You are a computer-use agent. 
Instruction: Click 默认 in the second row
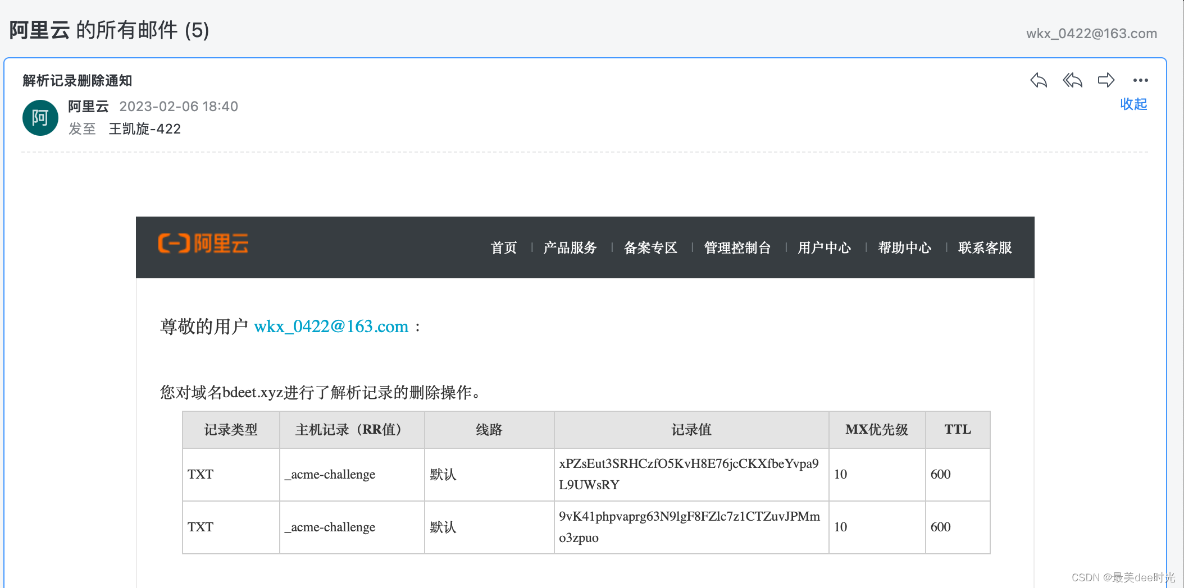tap(443, 527)
